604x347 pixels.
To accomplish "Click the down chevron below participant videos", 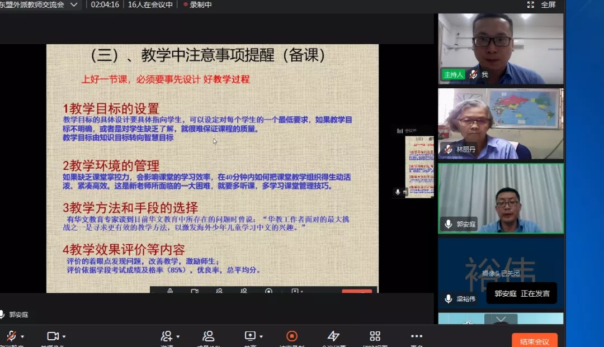I will 501,319.
